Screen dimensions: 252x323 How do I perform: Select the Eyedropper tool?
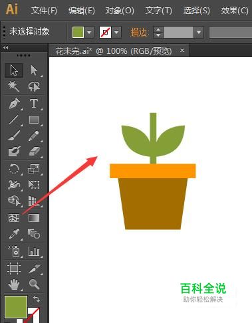[14, 234]
